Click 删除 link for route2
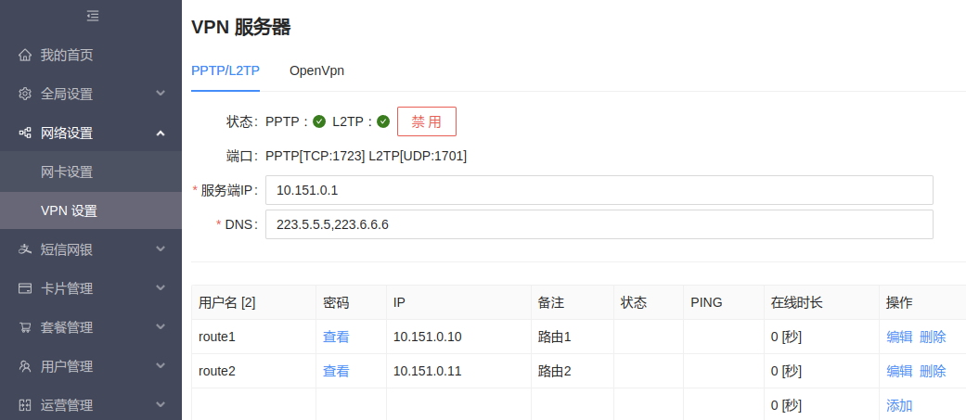 [x=933, y=371]
